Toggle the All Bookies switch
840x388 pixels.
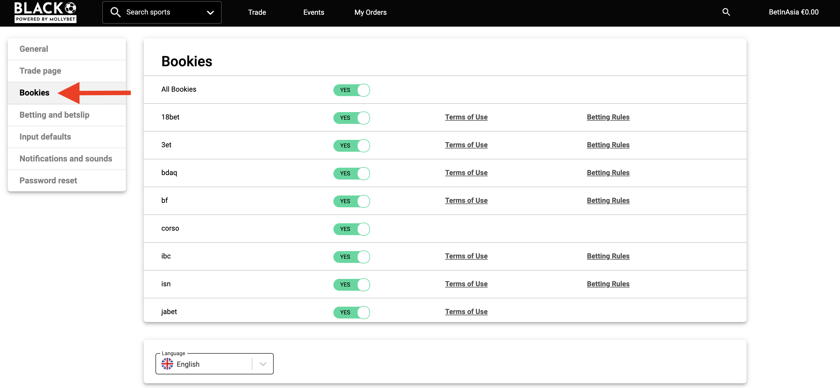coord(351,90)
